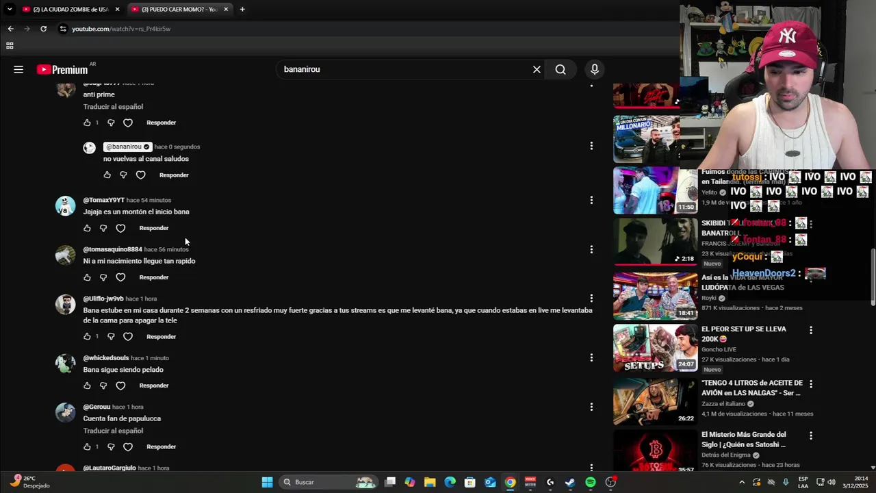Clear the search box text with X
The height and width of the screenshot is (493, 876).
tap(537, 69)
